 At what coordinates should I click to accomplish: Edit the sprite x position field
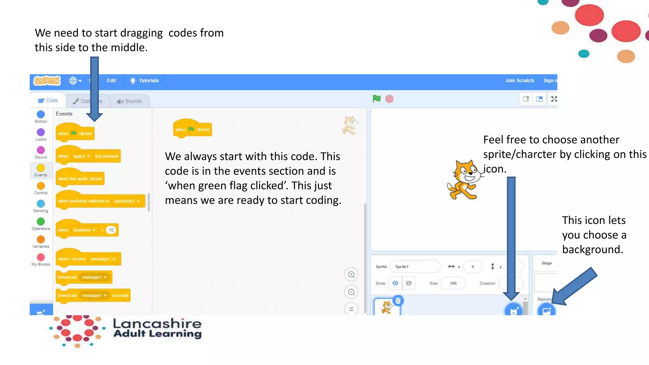point(472,266)
